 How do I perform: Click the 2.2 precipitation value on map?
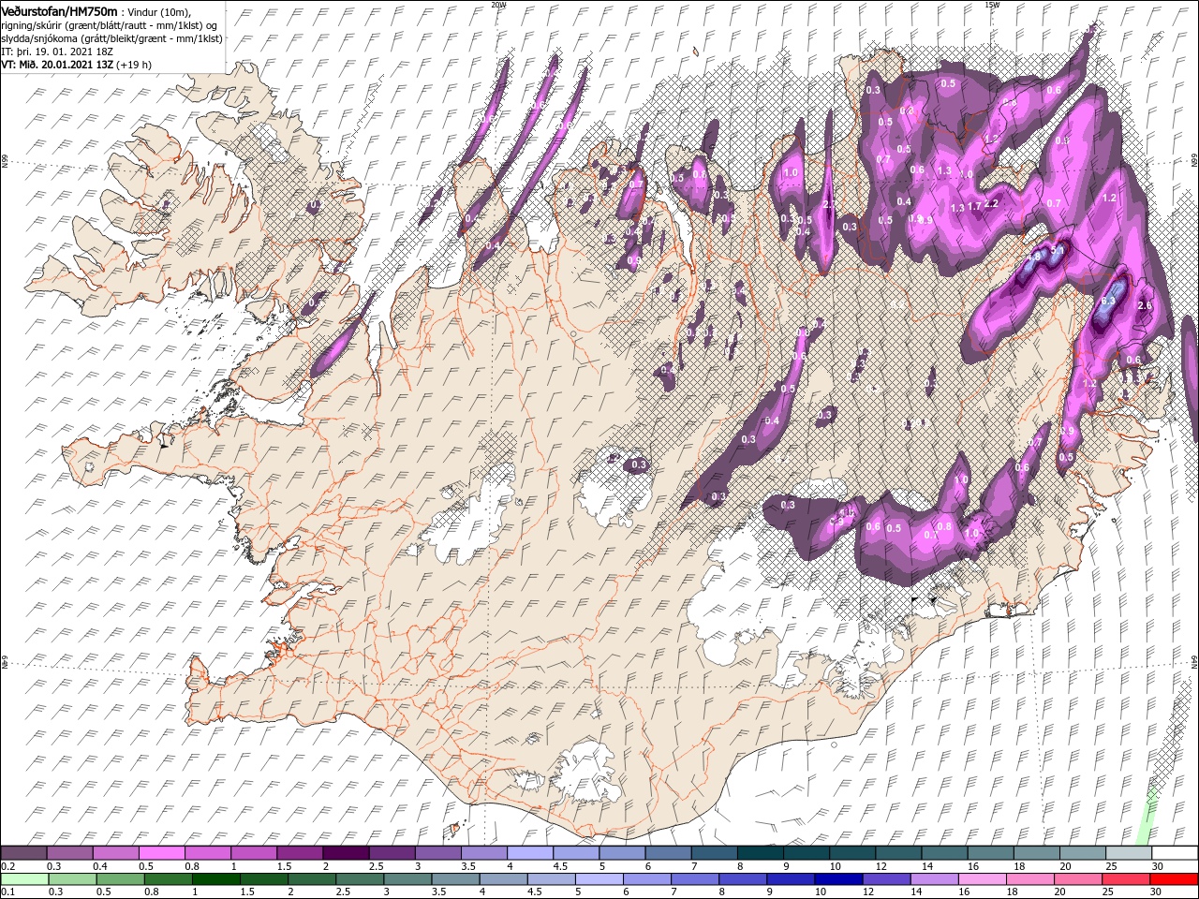[x=993, y=203]
